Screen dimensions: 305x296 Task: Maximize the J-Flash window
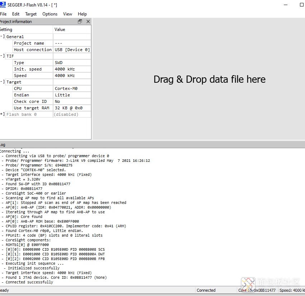[x=301, y=5]
